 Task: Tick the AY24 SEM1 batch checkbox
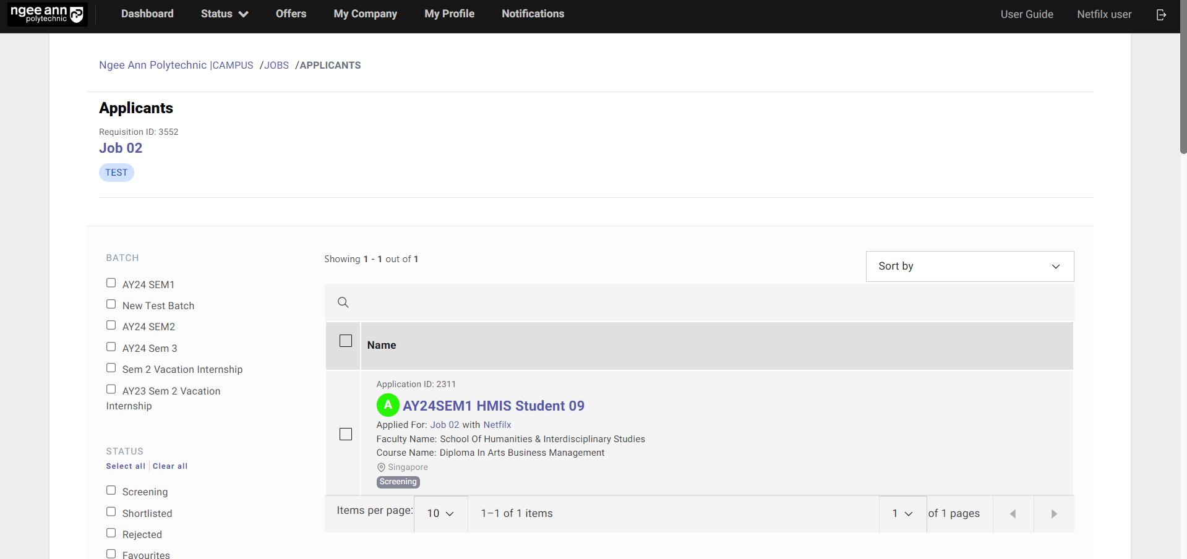pyautogui.click(x=111, y=283)
